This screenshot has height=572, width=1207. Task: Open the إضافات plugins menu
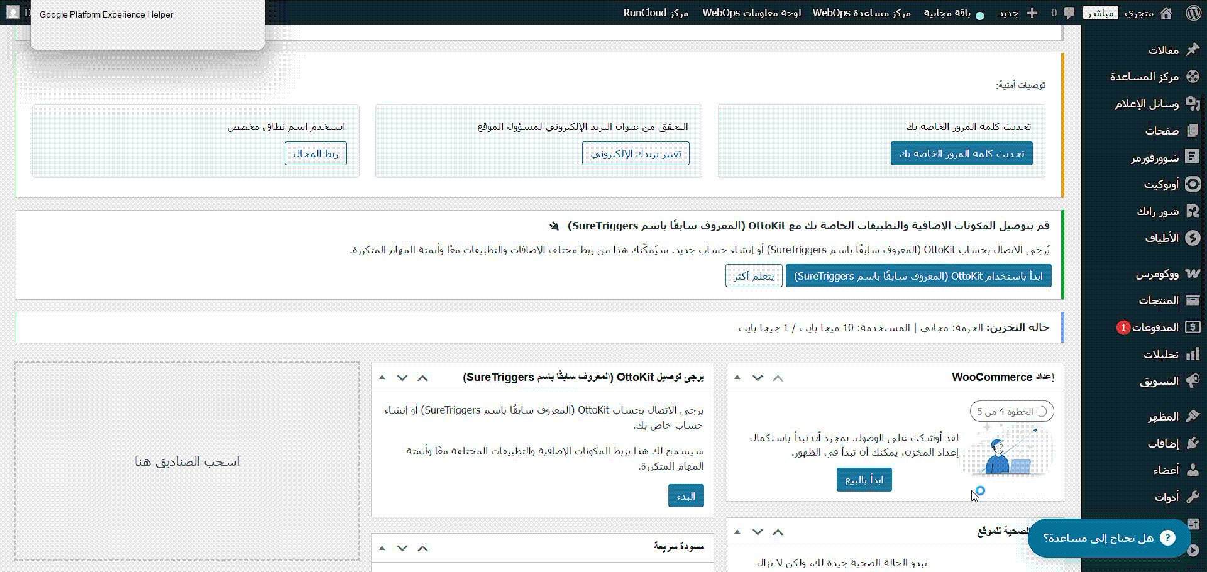[x=1163, y=444]
